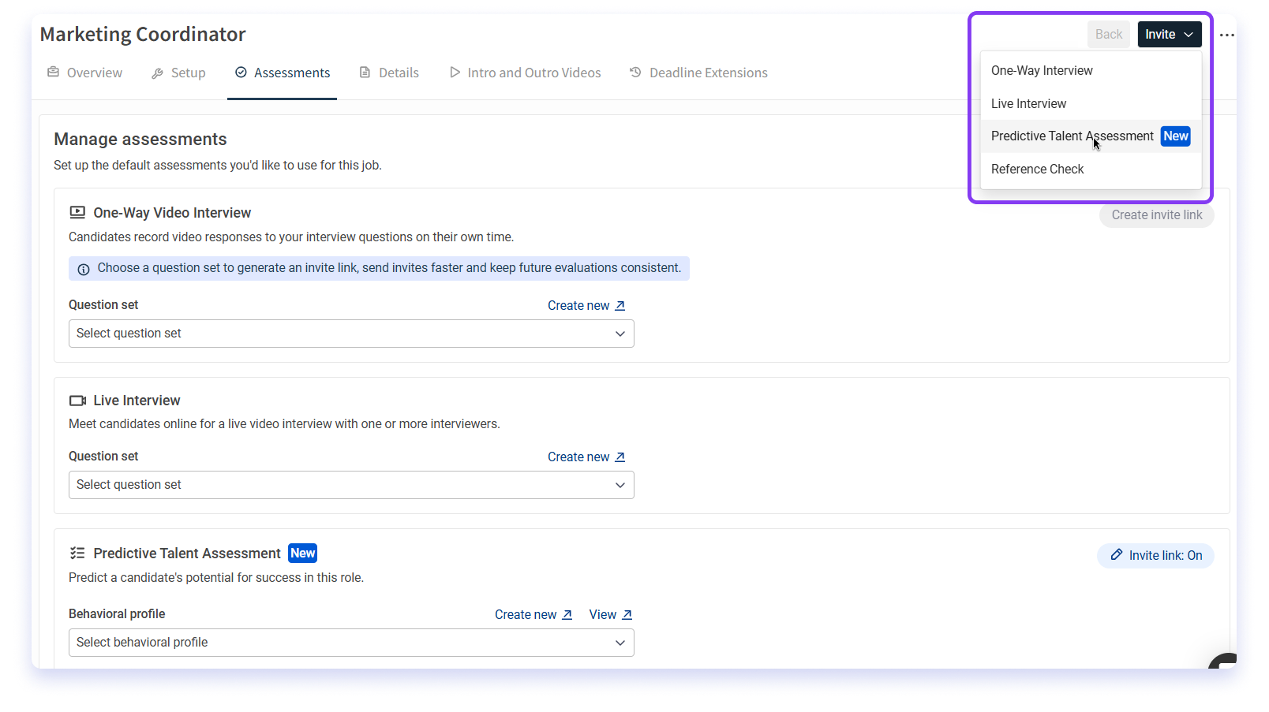The image size is (1269, 712).
Task: Click the Deadline Extensions clock icon
Action: tap(635, 73)
